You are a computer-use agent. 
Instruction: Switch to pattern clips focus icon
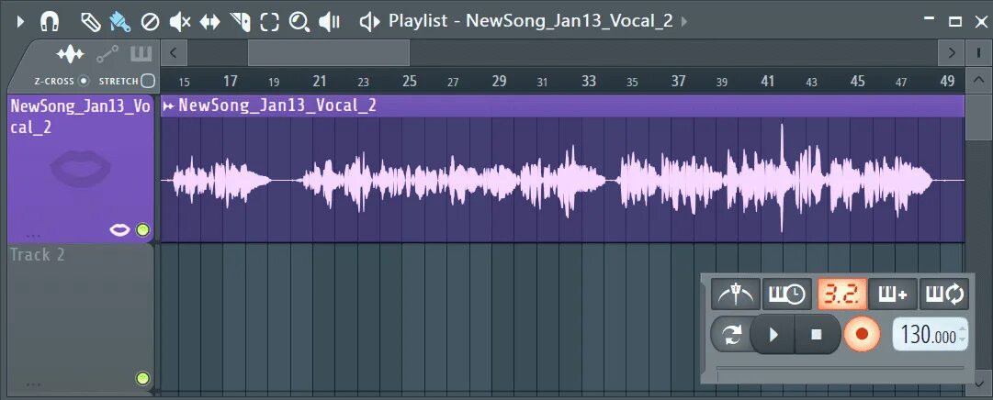point(141,54)
